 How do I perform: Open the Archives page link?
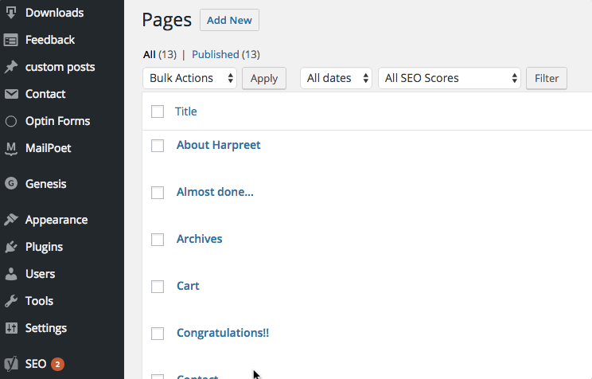200,239
